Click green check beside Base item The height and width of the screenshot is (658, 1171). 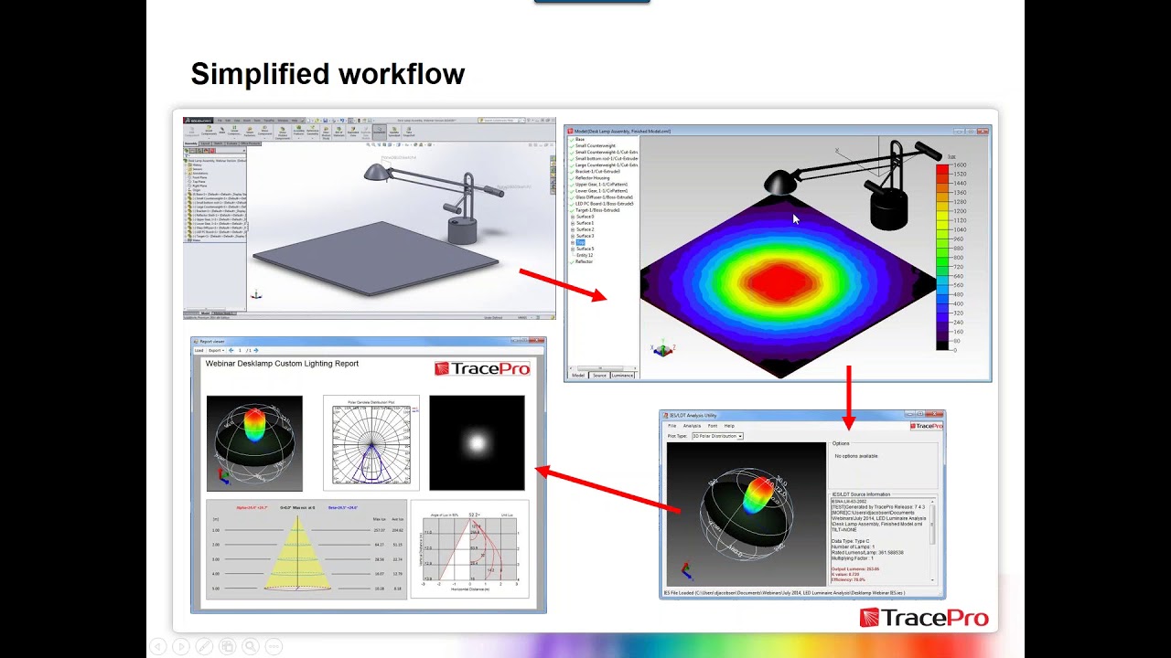[572, 140]
